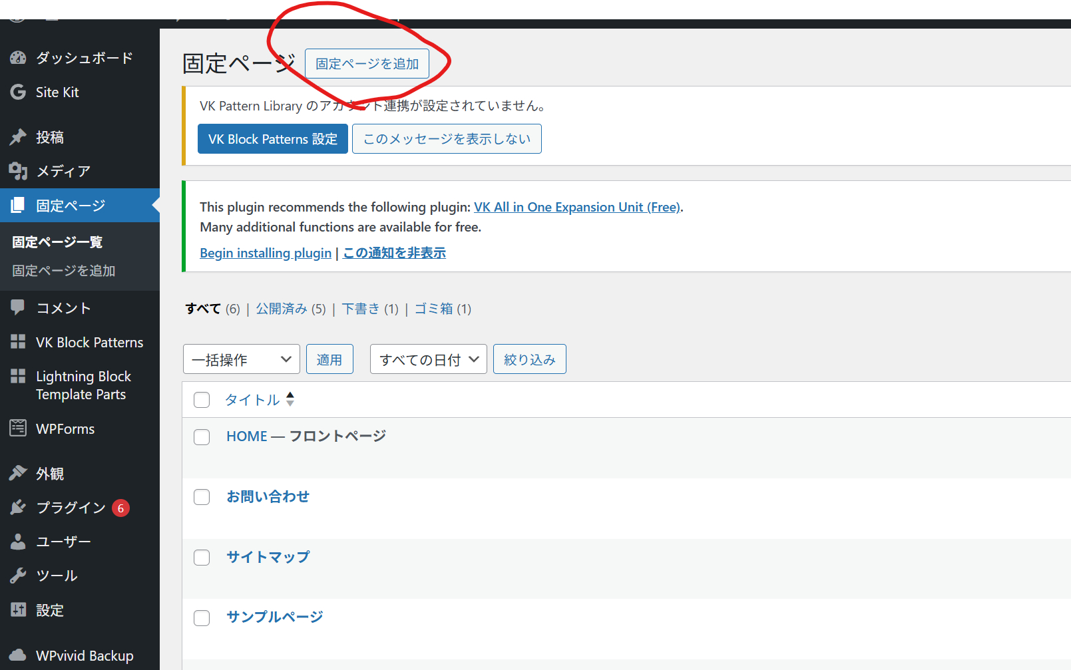
Task: Click the wrench icon beside ツール
Action: tap(18, 576)
